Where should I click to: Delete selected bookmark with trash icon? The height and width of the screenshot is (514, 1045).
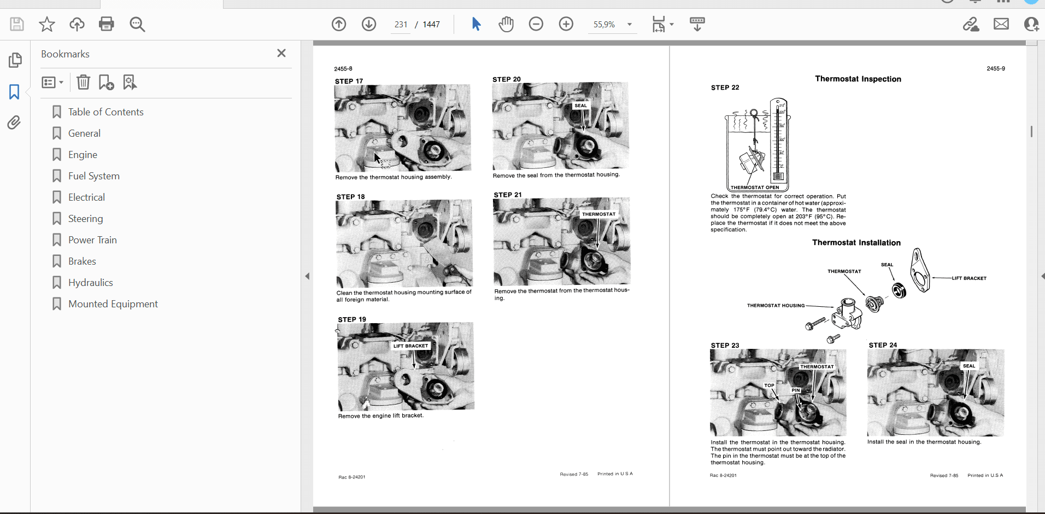(x=83, y=83)
